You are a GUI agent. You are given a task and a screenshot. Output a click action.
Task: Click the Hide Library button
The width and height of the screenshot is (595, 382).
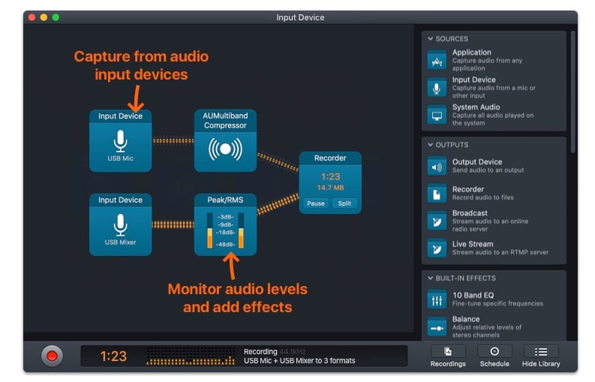point(541,356)
